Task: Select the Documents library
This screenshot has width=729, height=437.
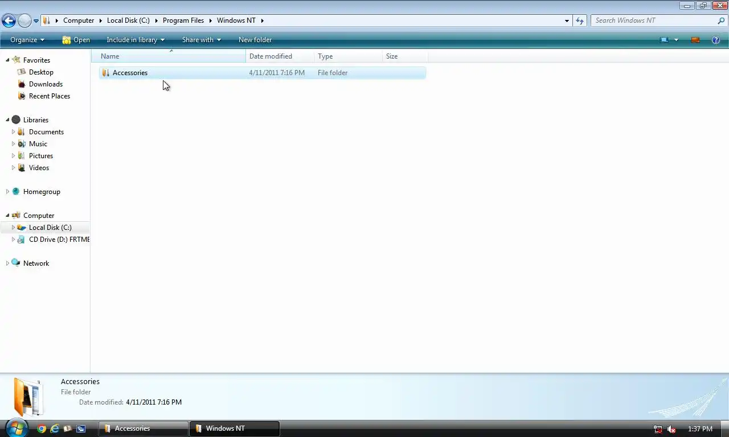Action: coord(46,132)
